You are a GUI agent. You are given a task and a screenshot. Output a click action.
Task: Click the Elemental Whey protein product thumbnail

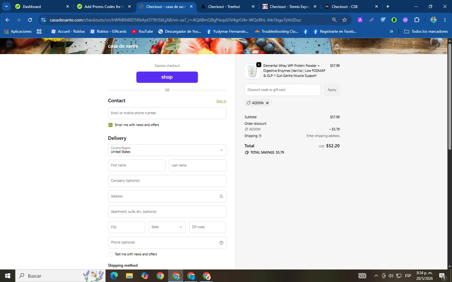[x=252, y=71]
